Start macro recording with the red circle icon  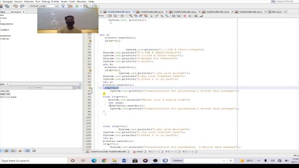(x=185, y=16)
